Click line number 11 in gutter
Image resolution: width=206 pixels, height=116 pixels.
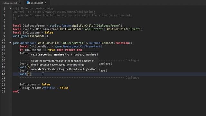4,43
